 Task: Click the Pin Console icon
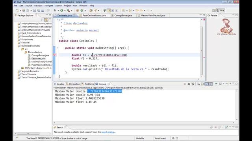point(216,84)
